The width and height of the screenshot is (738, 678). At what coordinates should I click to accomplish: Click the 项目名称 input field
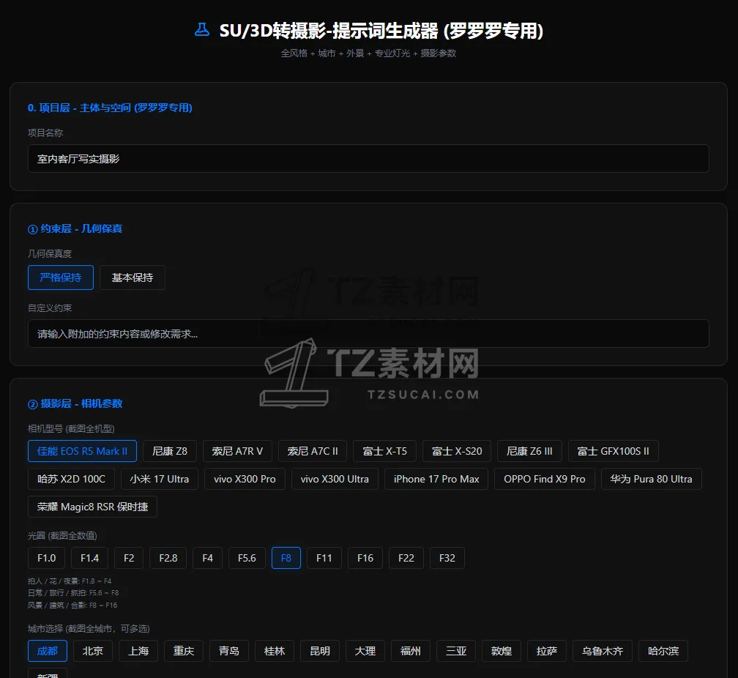pyautogui.click(x=368, y=159)
